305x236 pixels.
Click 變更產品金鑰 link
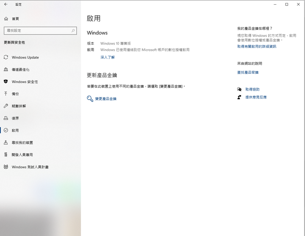pyautogui.click(x=105, y=99)
